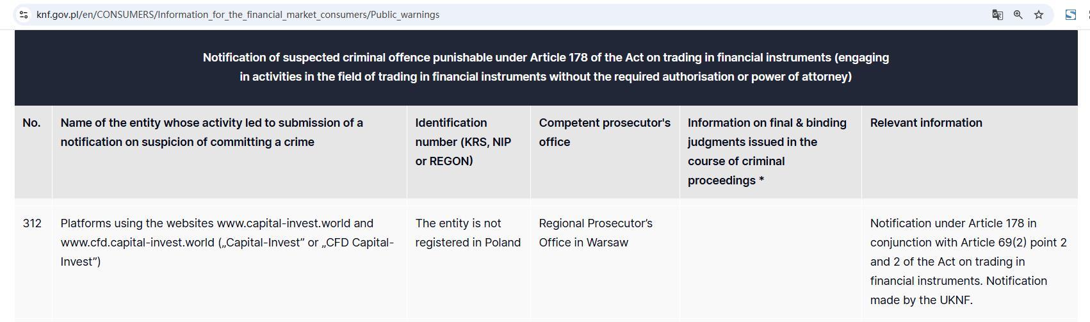Click the "No." column header
The image size is (1090, 322).
pos(31,123)
